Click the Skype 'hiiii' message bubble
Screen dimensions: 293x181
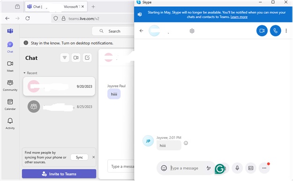pyautogui.click(x=169, y=145)
